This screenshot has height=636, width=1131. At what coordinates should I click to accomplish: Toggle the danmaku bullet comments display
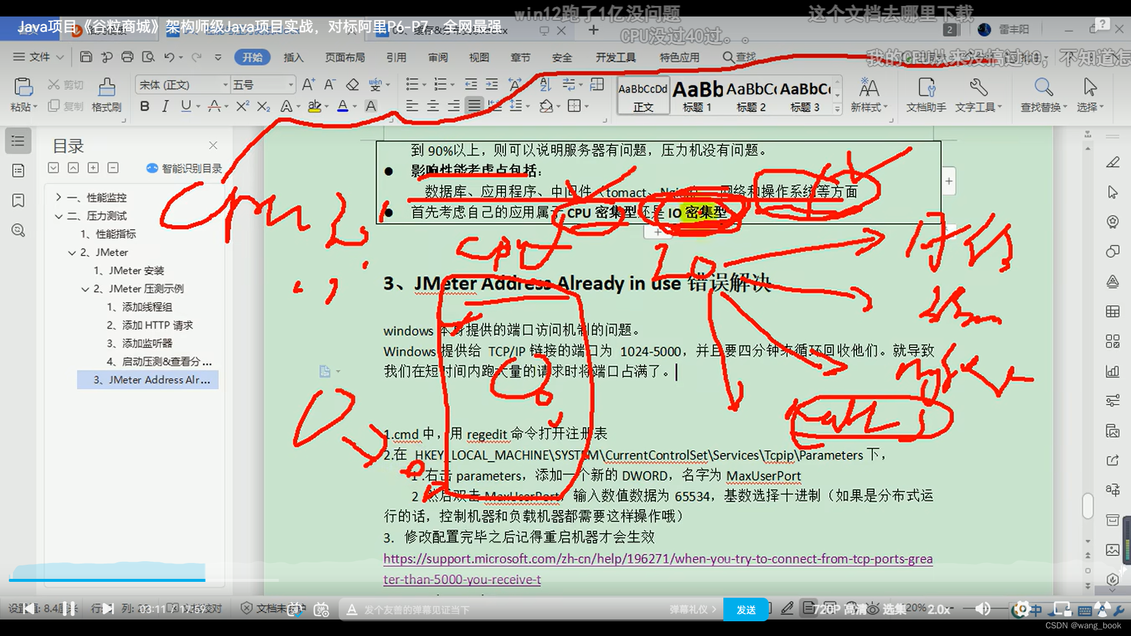coord(295,609)
